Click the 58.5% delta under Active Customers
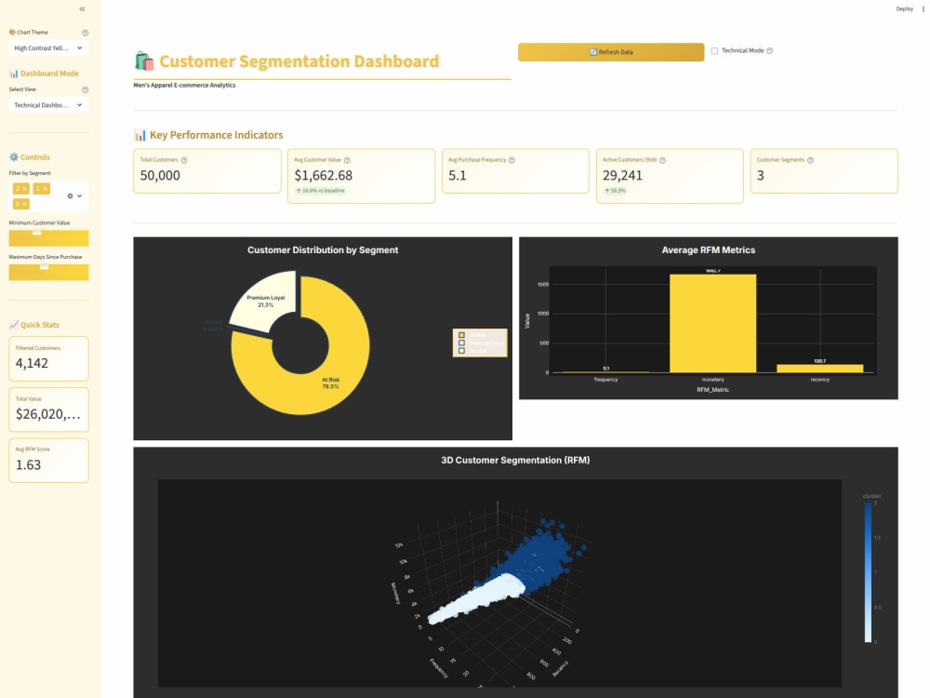This screenshot has height=698, width=930. click(615, 191)
